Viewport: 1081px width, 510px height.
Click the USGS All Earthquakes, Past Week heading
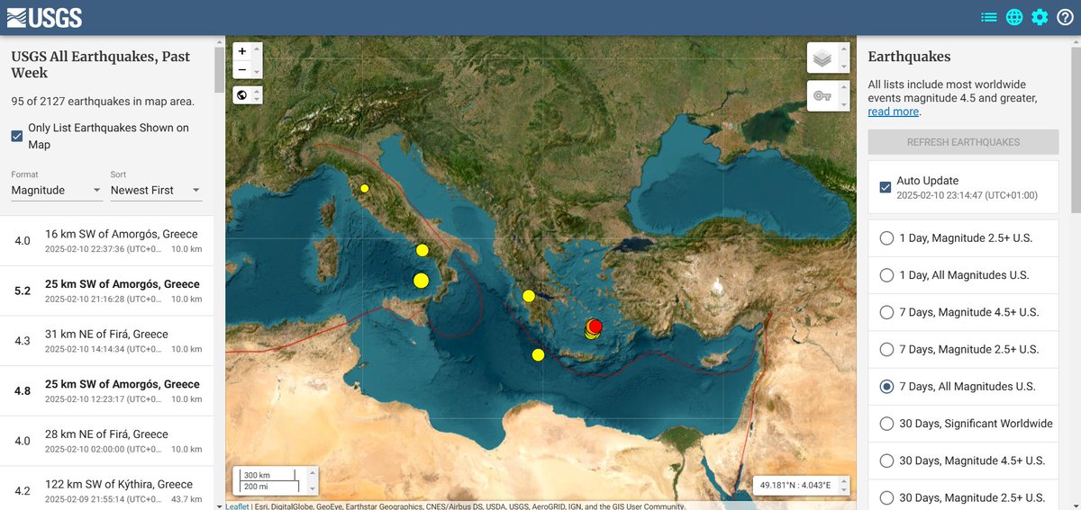101,65
